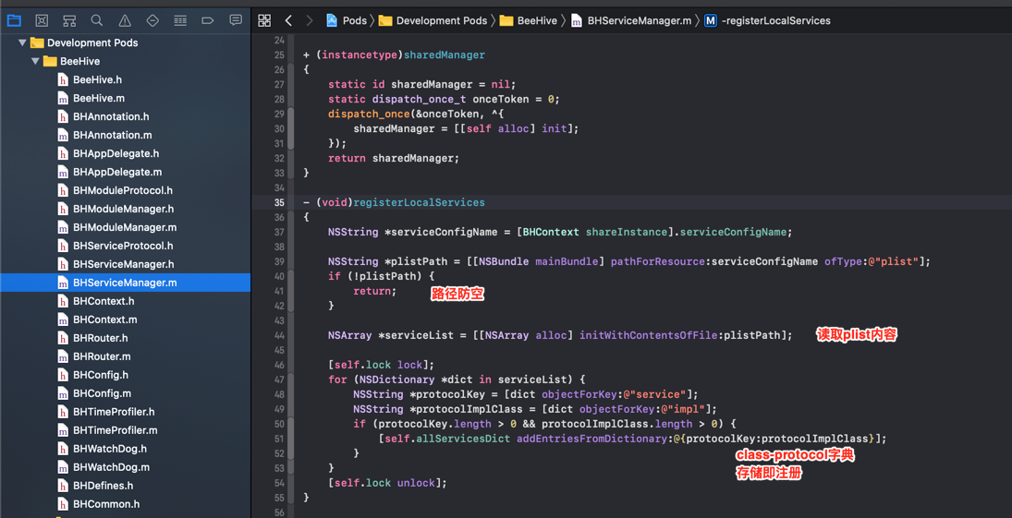
Task: Select BHWatchDog.m file
Action: click(x=111, y=467)
